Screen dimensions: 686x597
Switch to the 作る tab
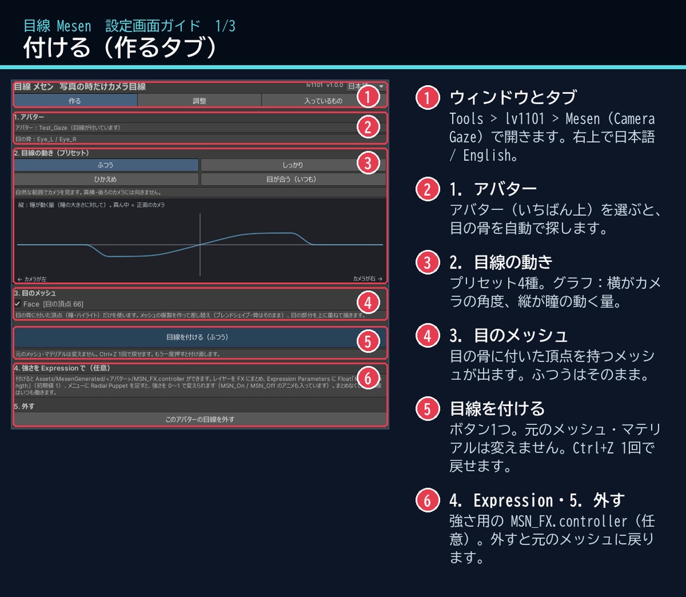(x=75, y=101)
